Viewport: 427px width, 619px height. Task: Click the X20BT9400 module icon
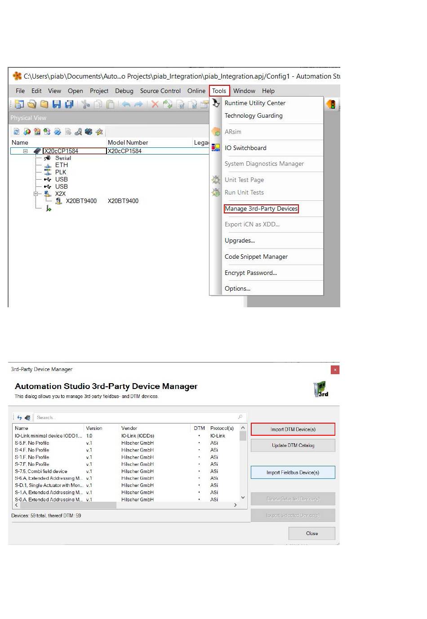click(x=58, y=201)
